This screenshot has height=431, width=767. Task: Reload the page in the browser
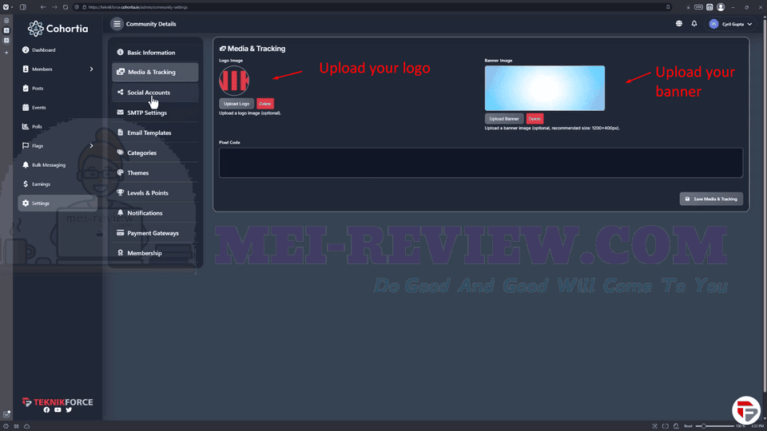[x=66, y=7]
